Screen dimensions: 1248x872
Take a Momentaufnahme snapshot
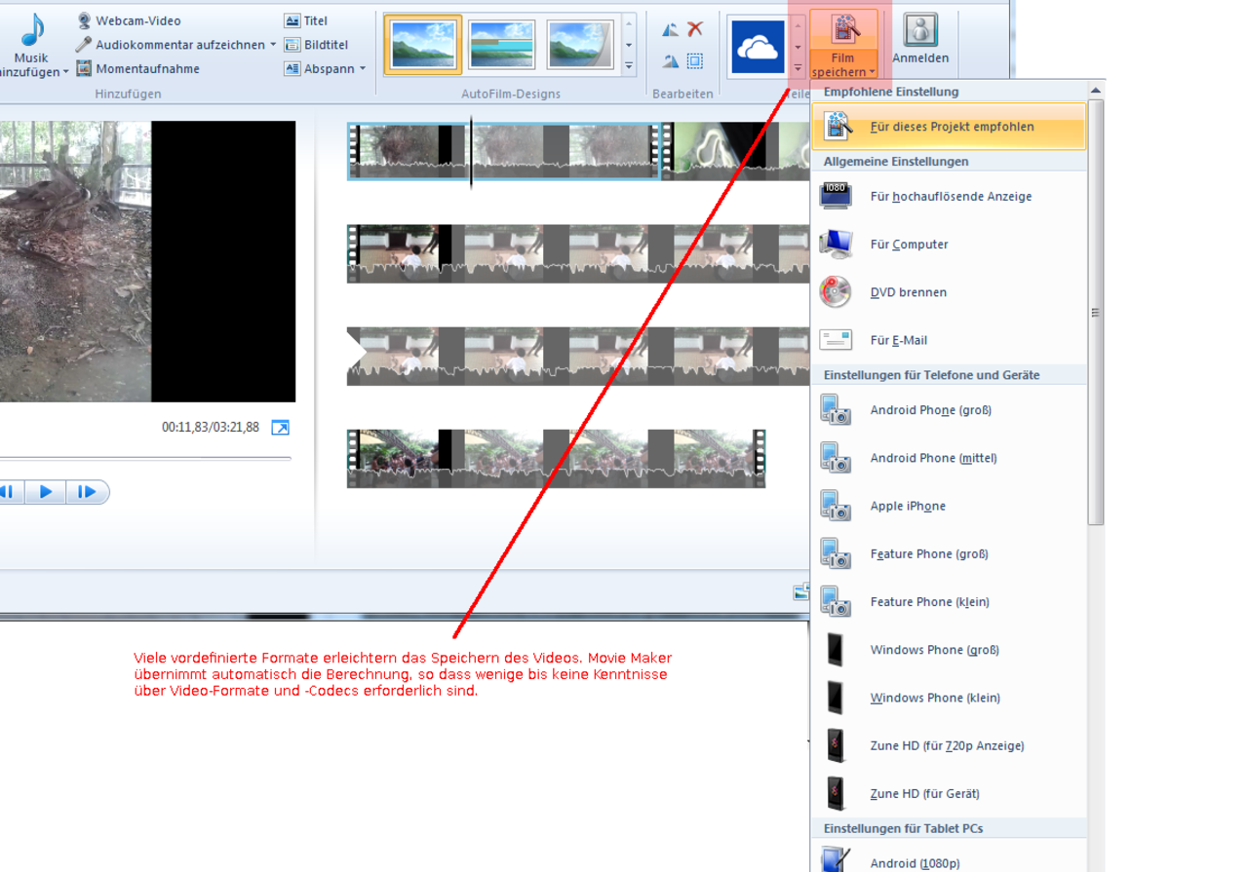click(x=137, y=69)
